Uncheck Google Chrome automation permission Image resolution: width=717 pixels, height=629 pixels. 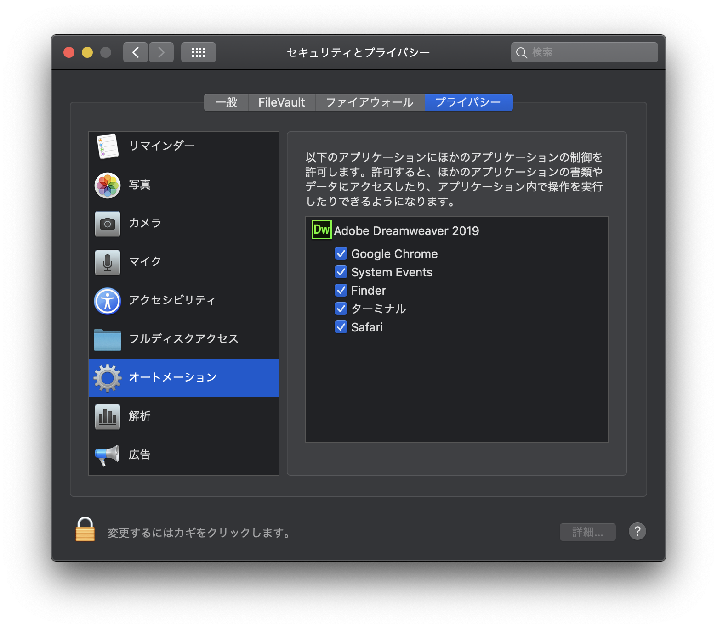pos(341,253)
